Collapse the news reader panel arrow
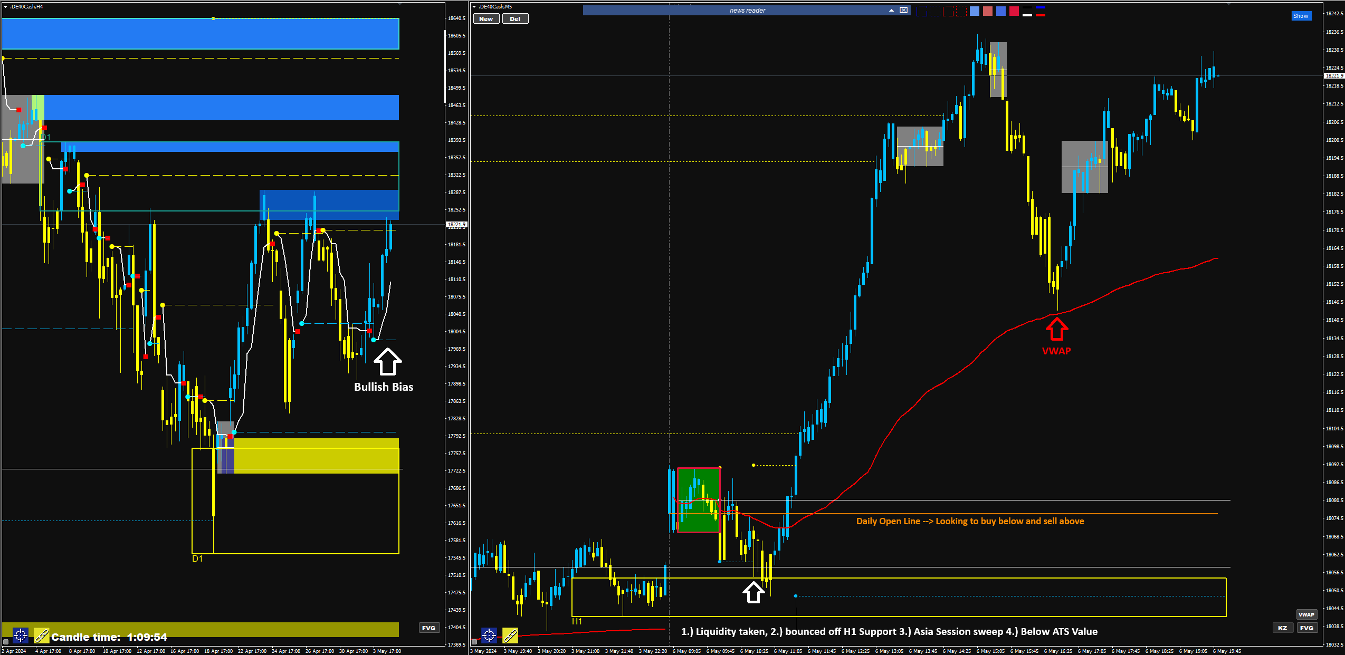 [892, 11]
